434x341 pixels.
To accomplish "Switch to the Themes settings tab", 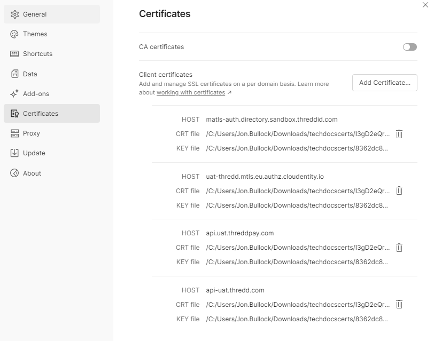I will (x=52, y=34).
